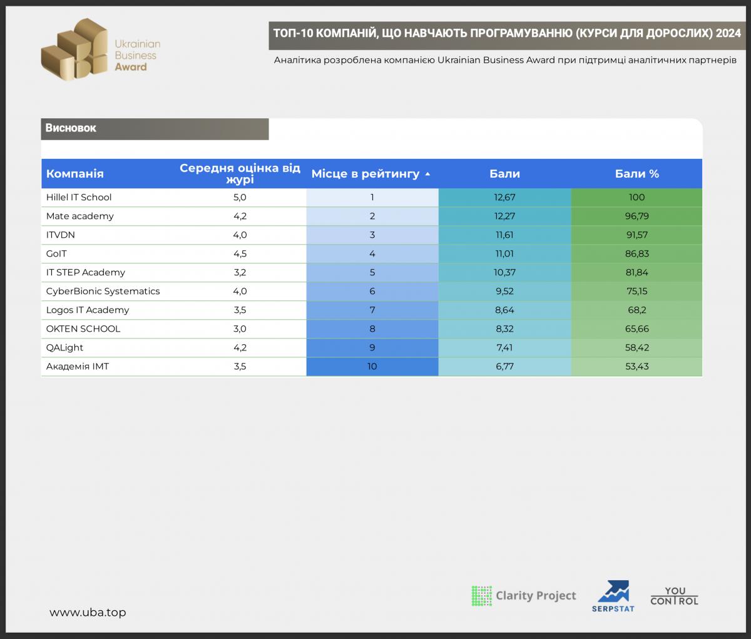751x639 pixels.
Task: Sort by the Бали column header
Action: pyautogui.click(x=504, y=174)
